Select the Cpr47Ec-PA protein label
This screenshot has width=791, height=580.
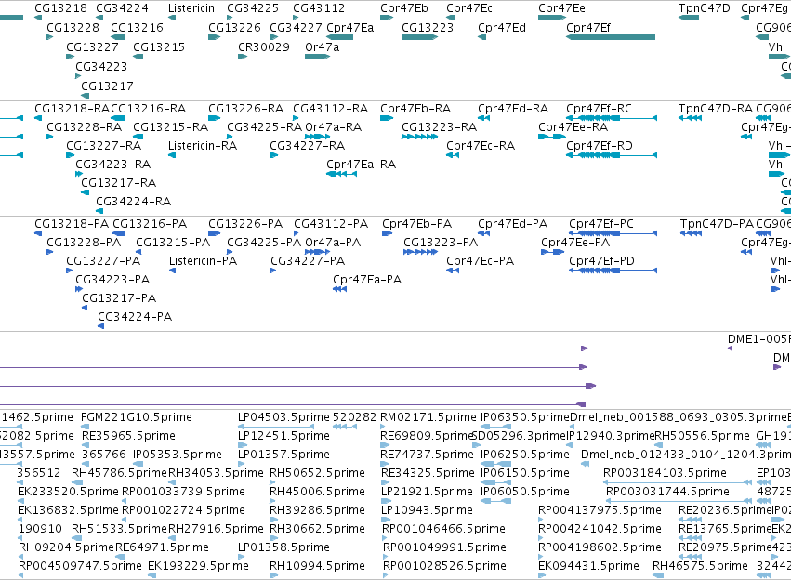[x=481, y=261]
